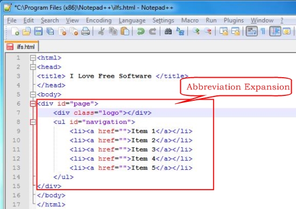Click the Close All documents icon
The width and height of the screenshot is (296, 209).
[x=74, y=31]
